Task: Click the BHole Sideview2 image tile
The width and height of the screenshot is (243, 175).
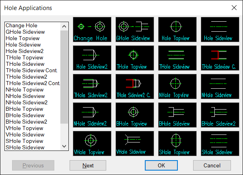Action: [220, 115]
